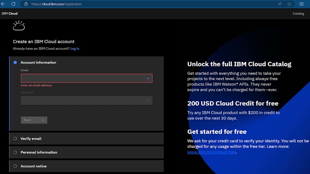
Task: Click the browser back arrow
Action: click(3, 4)
